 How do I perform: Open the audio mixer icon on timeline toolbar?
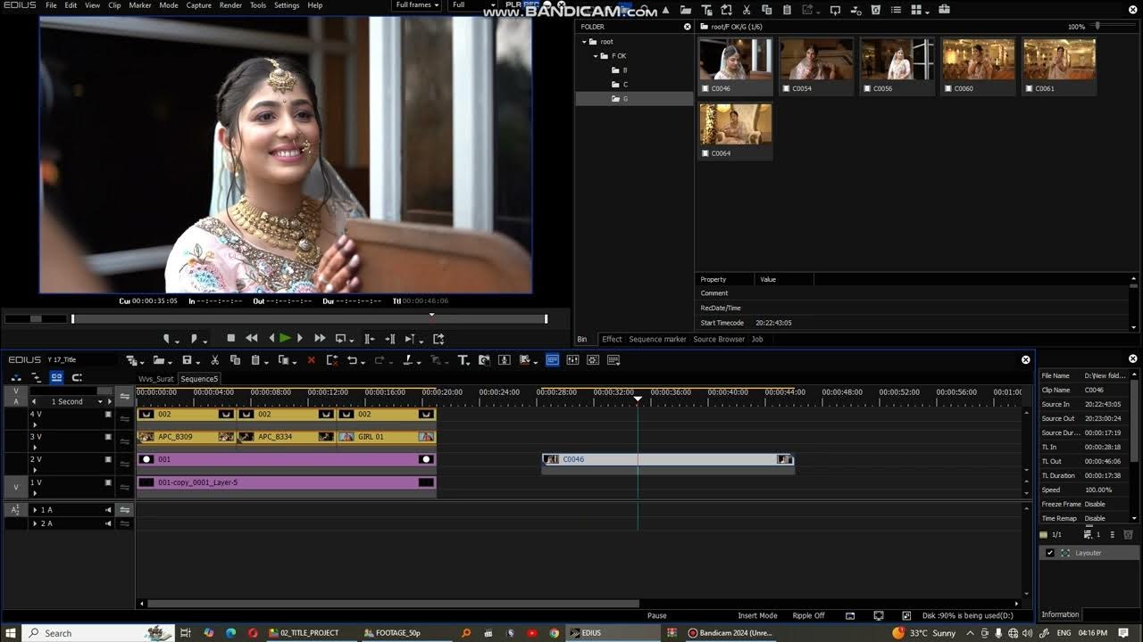pyautogui.click(x=572, y=360)
